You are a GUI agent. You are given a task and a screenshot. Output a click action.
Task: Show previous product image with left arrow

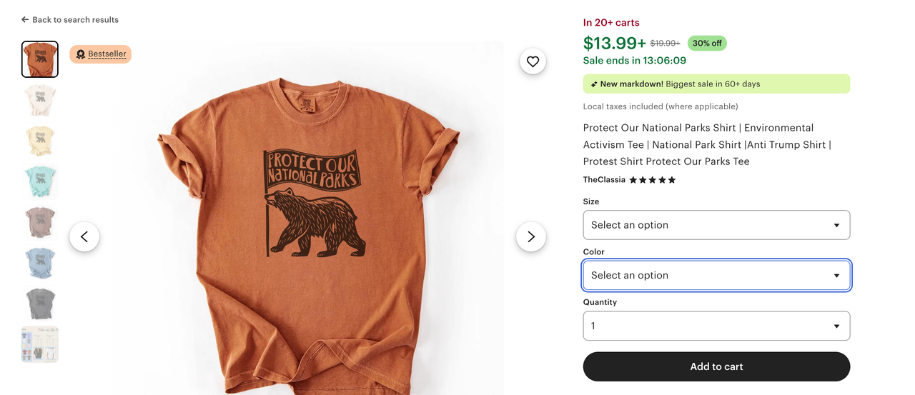[84, 236]
